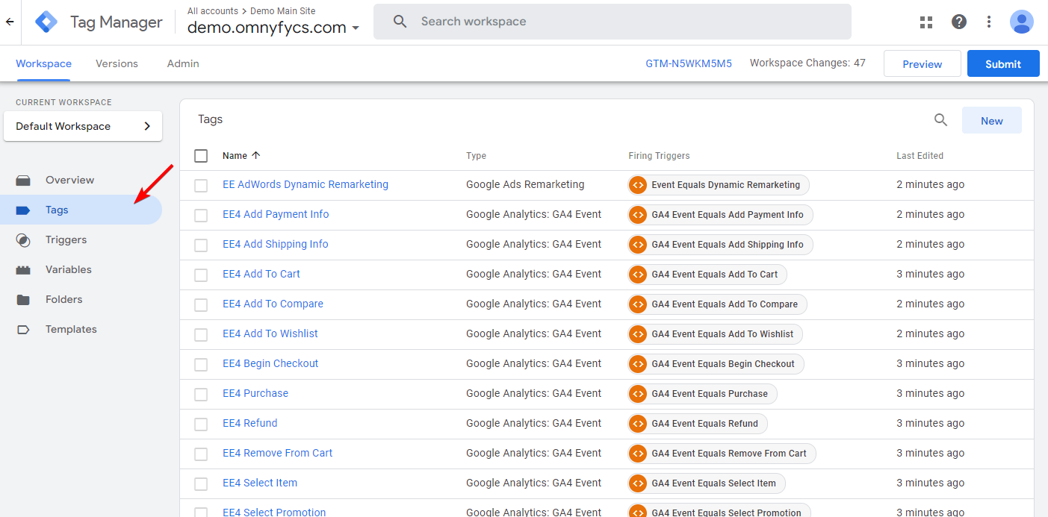
Task: Check the box for EE4 Add To Compare
Action: tap(201, 305)
